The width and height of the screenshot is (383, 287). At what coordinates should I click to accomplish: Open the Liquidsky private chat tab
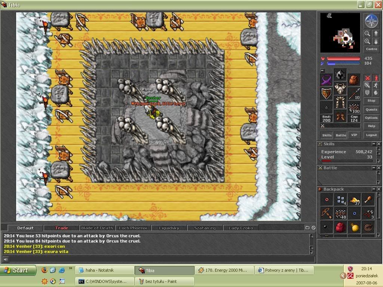tap(169, 228)
